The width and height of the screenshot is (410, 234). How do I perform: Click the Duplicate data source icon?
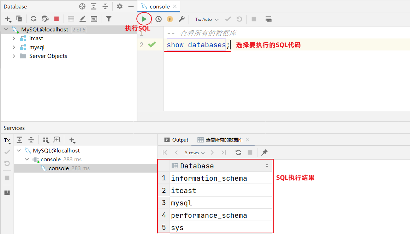pos(19,19)
